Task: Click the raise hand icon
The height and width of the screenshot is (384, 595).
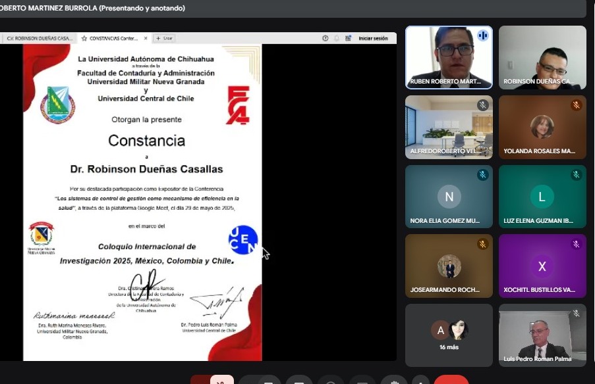Action: tap(394, 381)
